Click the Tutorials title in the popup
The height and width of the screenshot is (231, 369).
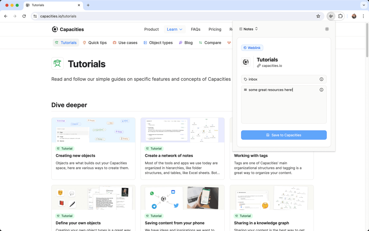click(267, 60)
